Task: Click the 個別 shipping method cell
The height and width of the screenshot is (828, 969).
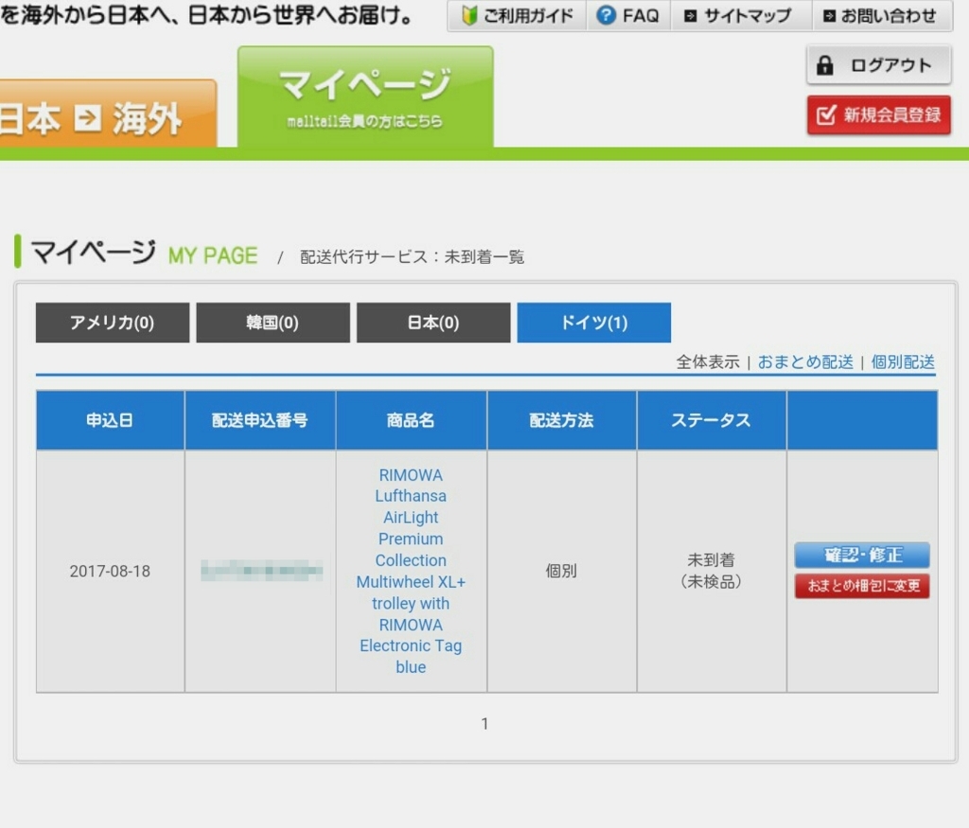Action: (x=561, y=571)
